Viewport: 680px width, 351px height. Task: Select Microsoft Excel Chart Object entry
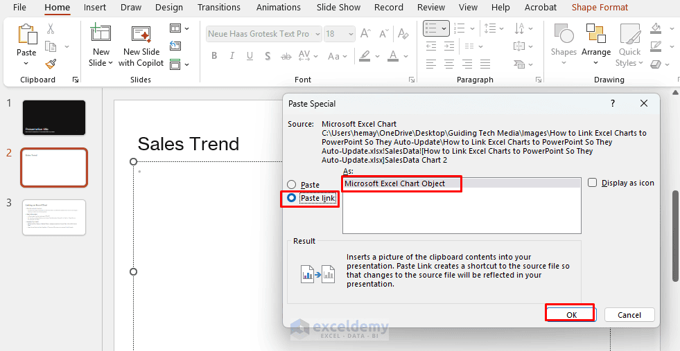point(462,183)
